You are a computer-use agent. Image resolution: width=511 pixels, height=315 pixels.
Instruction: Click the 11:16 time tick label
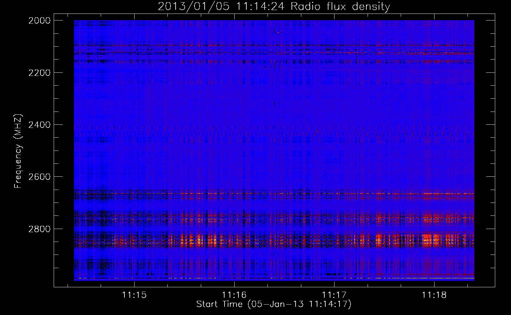pos(234,295)
